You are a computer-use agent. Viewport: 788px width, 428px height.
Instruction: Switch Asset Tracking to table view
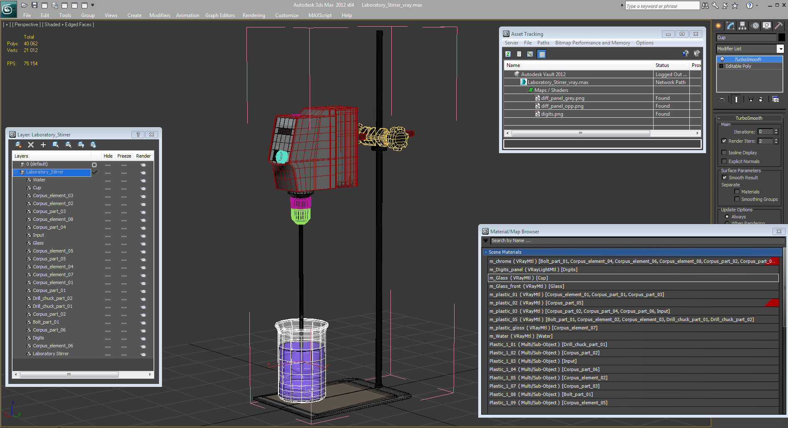click(x=542, y=54)
